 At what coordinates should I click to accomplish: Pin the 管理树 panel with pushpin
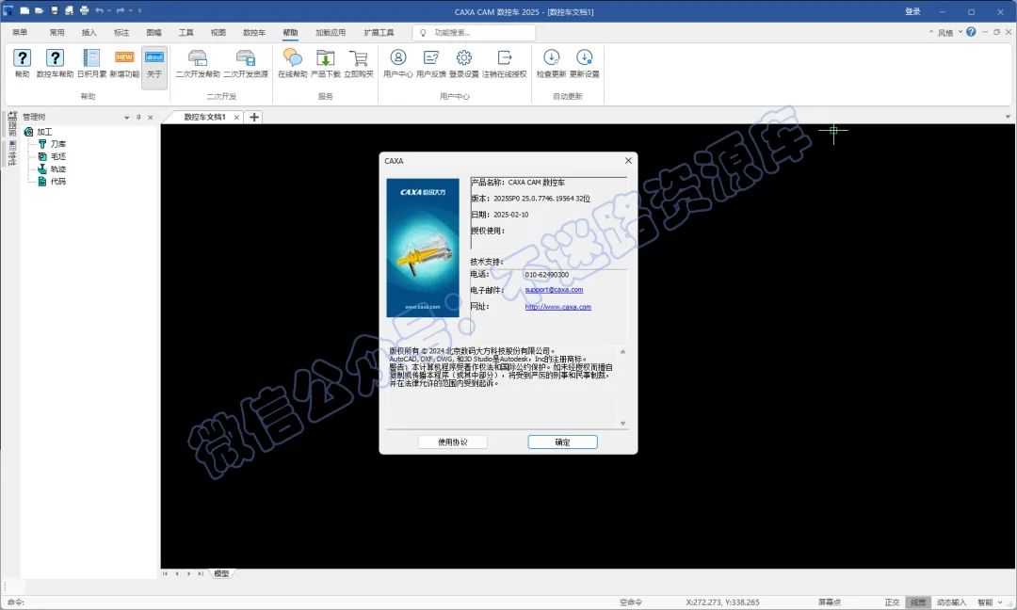click(138, 118)
